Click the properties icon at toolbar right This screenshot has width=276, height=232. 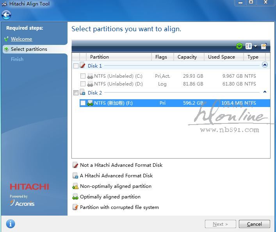click(x=264, y=46)
